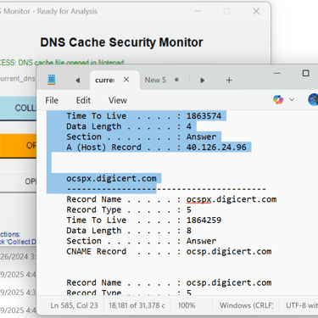Click the highlighted ocspx.digicert.com heading
The width and height of the screenshot is (318, 318).
pyautogui.click(x=111, y=179)
